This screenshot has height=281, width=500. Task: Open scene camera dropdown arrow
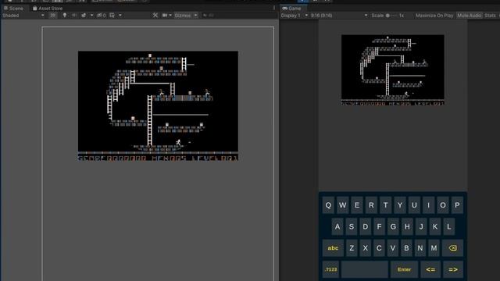(170, 16)
